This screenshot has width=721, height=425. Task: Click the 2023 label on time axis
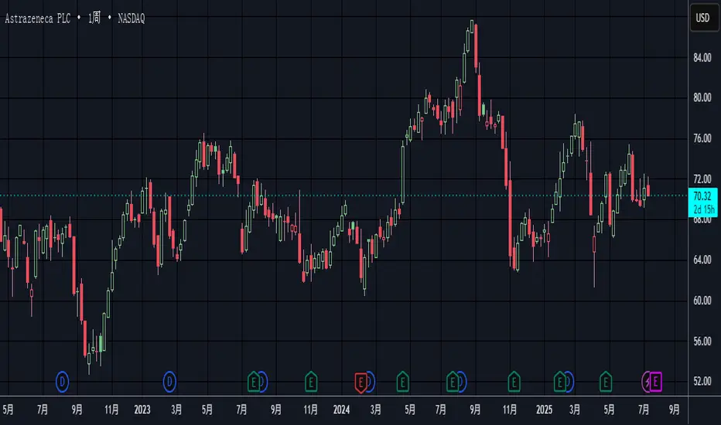click(x=142, y=408)
